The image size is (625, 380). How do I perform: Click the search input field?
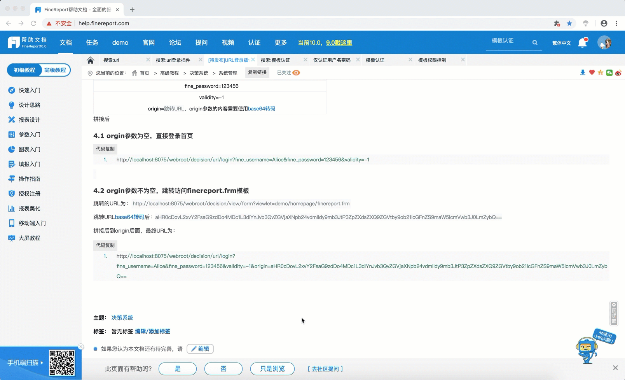[x=509, y=41]
